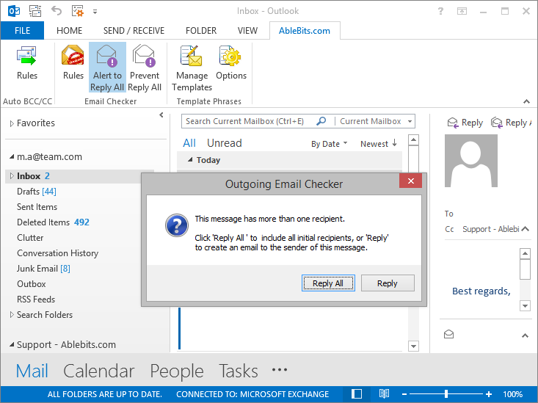Click message list scroll up arrow
The image size is (538, 403).
[413, 139]
